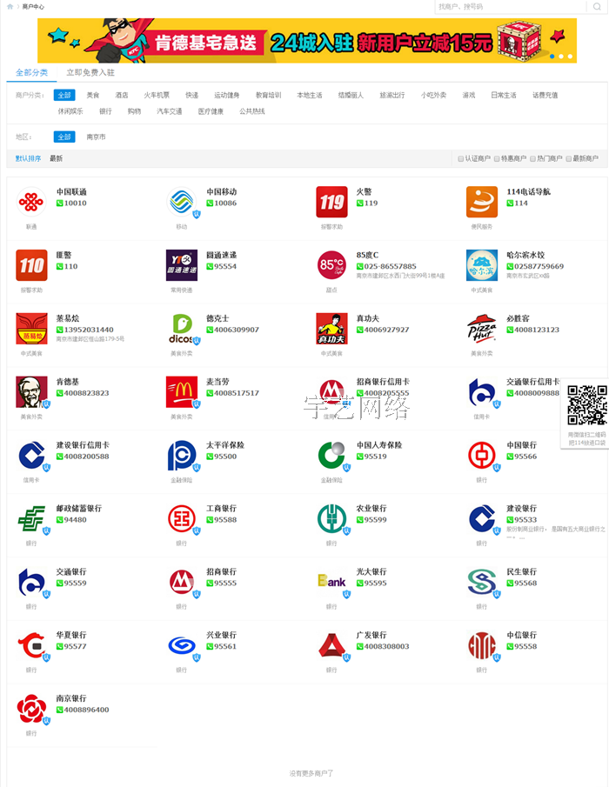Click the 工商银行 logo
The image size is (609, 787).
point(181,518)
